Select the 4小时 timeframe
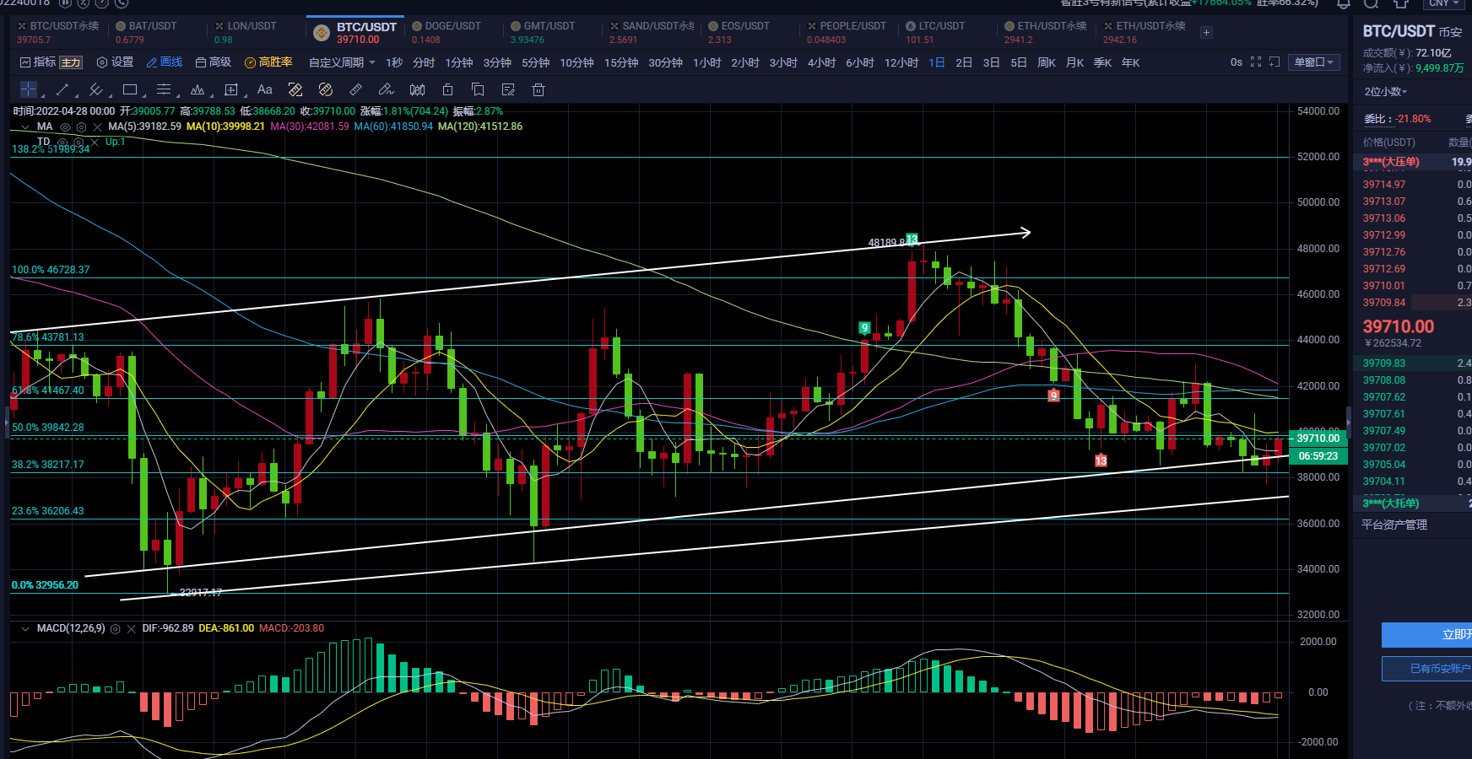The width and height of the screenshot is (1472, 759). point(821,62)
